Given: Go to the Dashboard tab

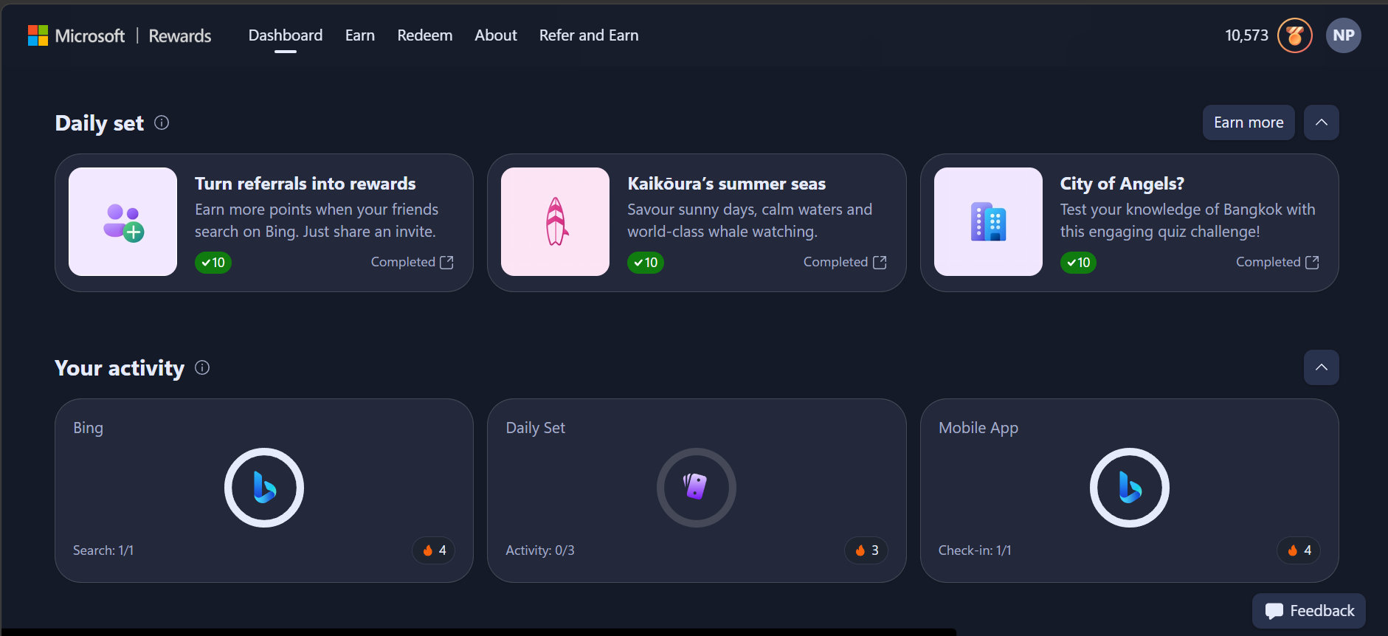Looking at the screenshot, I should pyautogui.click(x=286, y=35).
